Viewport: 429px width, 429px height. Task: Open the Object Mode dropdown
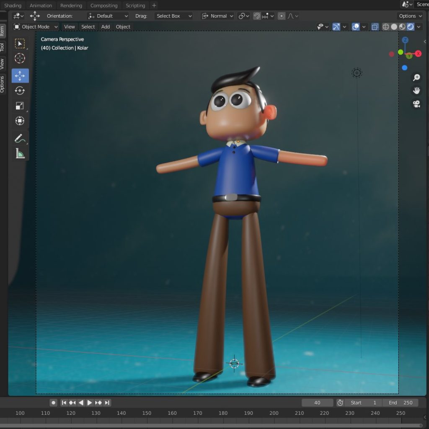pyautogui.click(x=36, y=27)
